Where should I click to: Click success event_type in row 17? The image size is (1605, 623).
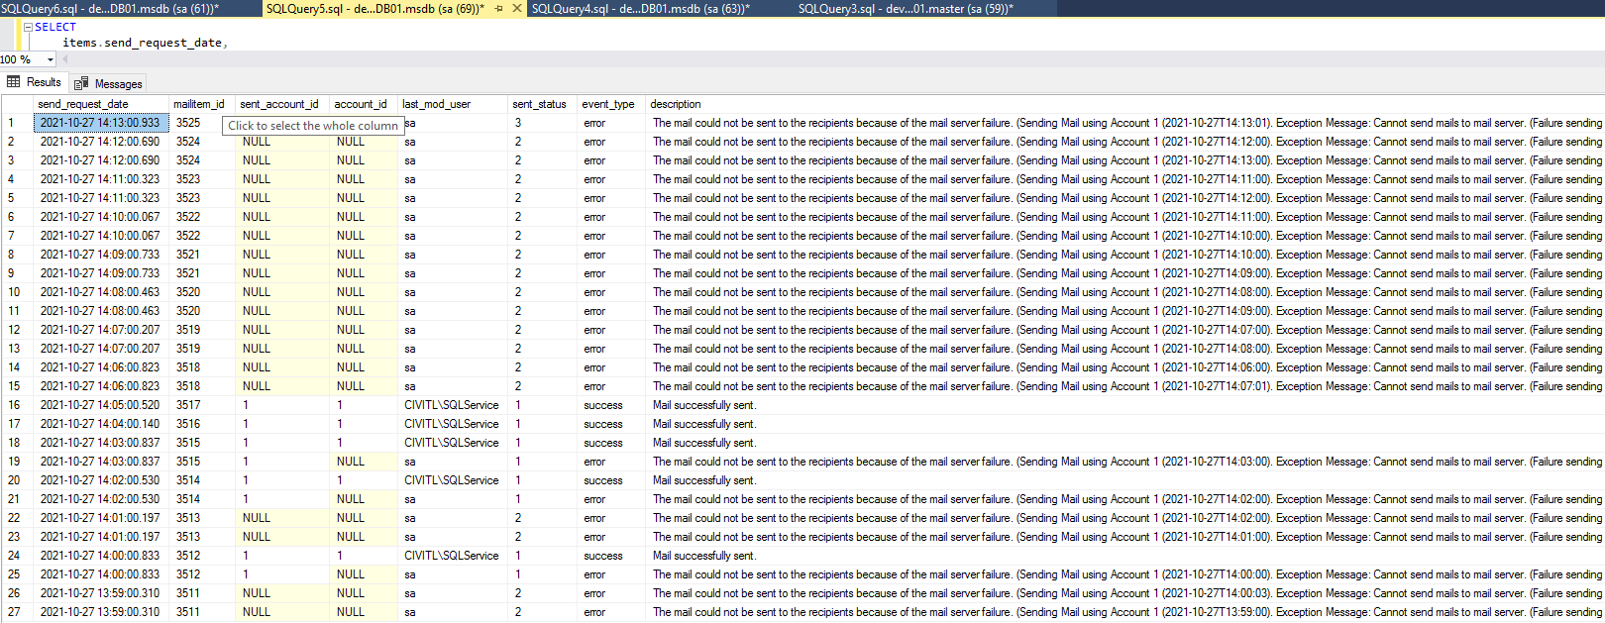611,424
